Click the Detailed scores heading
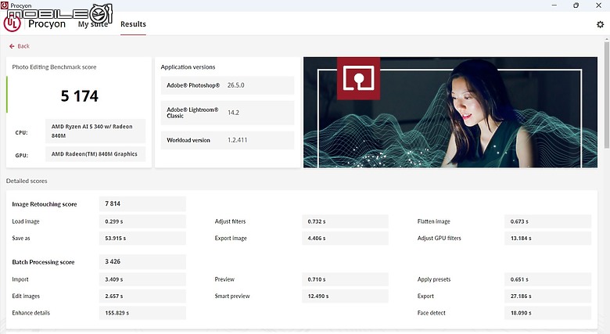 [27, 181]
